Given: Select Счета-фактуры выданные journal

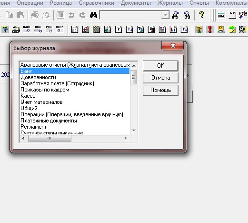Looking at the screenshot, I should coord(74,132).
